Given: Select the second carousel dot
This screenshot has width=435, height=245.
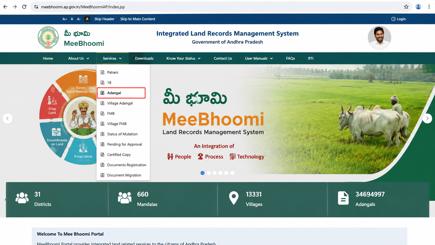Looking at the screenshot, I should click(x=208, y=173).
